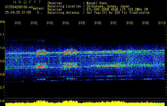Click the 'Receiving Antenna' label
Viewport: 167px width, 106px height.
(63, 13)
